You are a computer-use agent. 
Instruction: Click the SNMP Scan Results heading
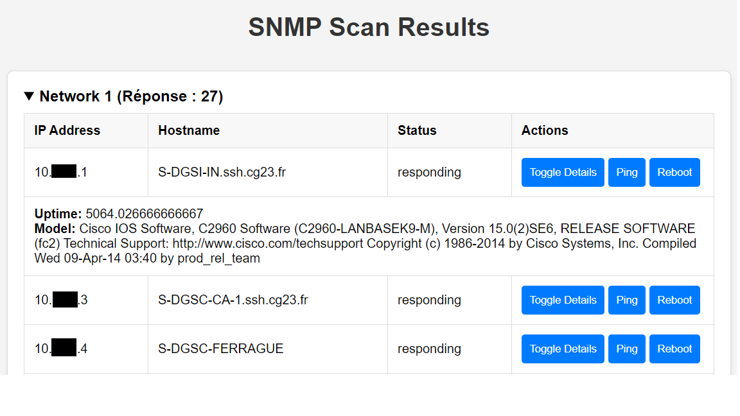point(369,28)
